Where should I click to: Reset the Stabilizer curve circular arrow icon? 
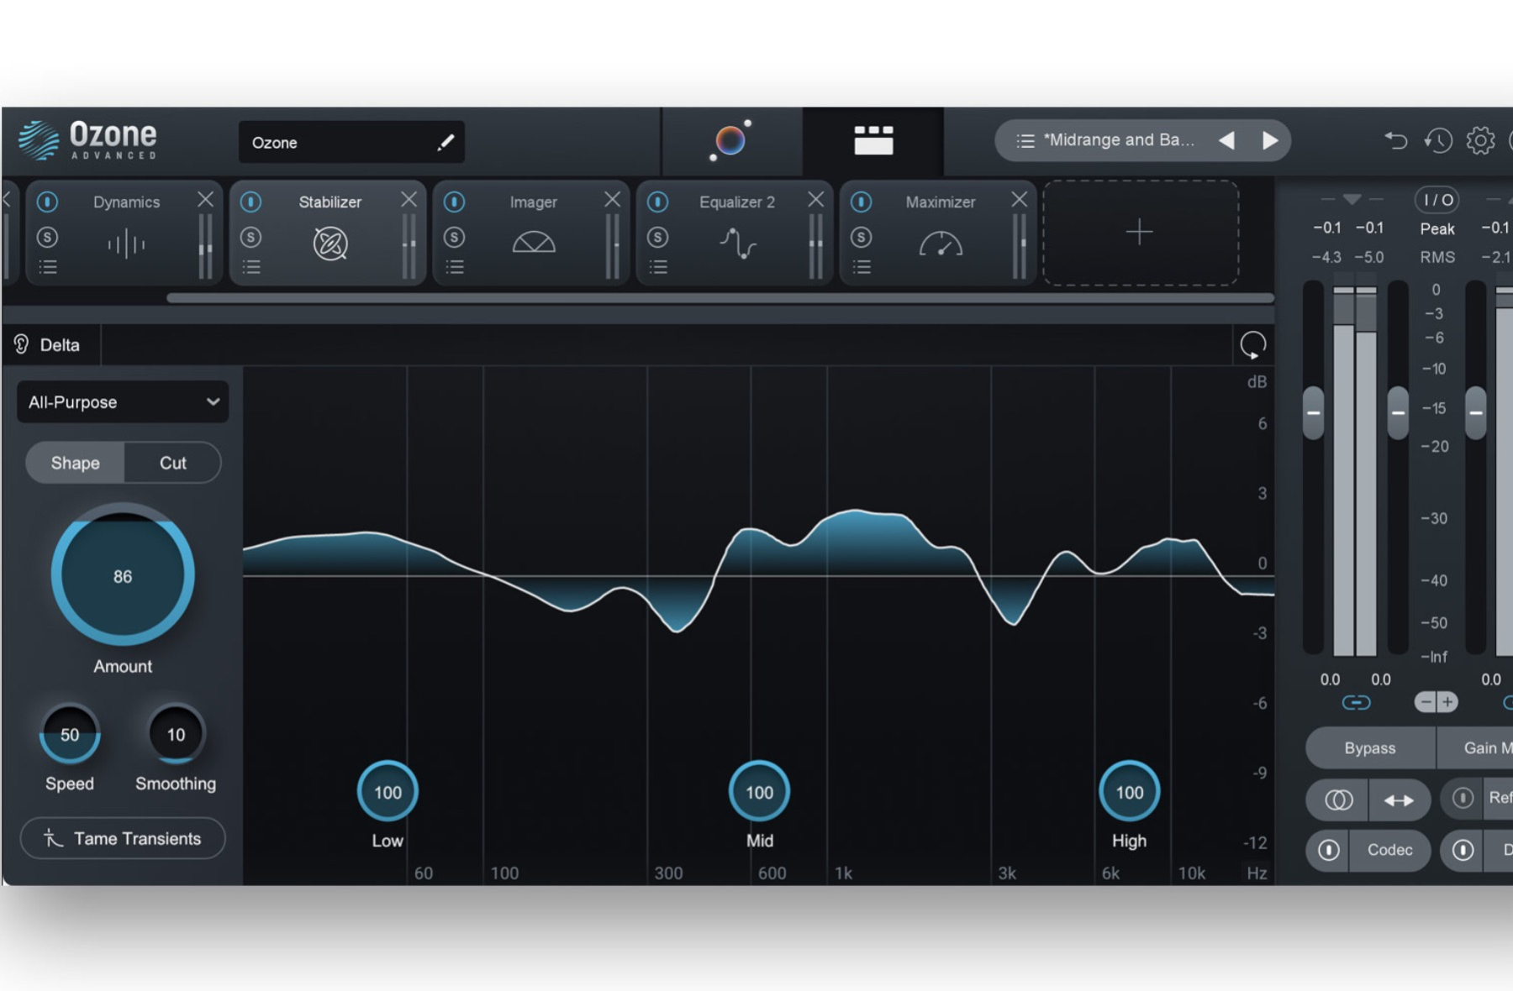click(1252, 344)
